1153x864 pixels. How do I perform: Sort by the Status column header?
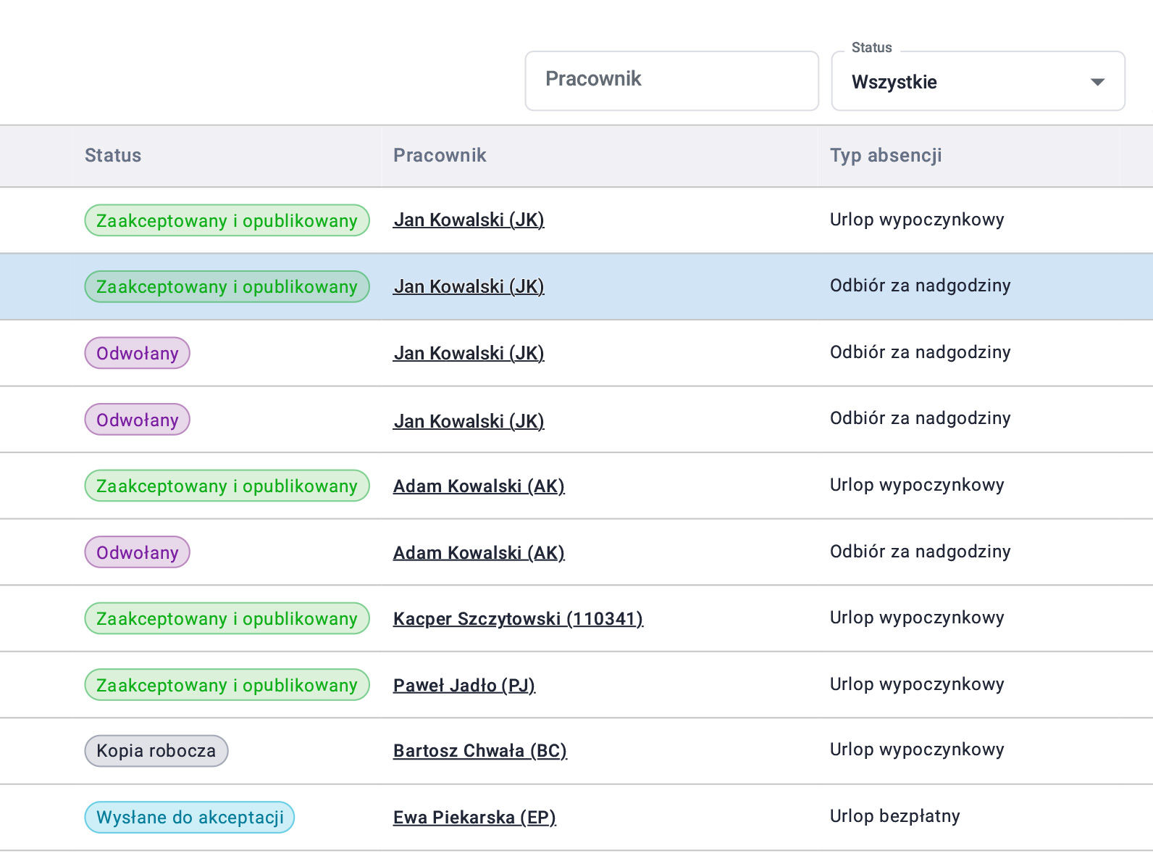(113, 155)
